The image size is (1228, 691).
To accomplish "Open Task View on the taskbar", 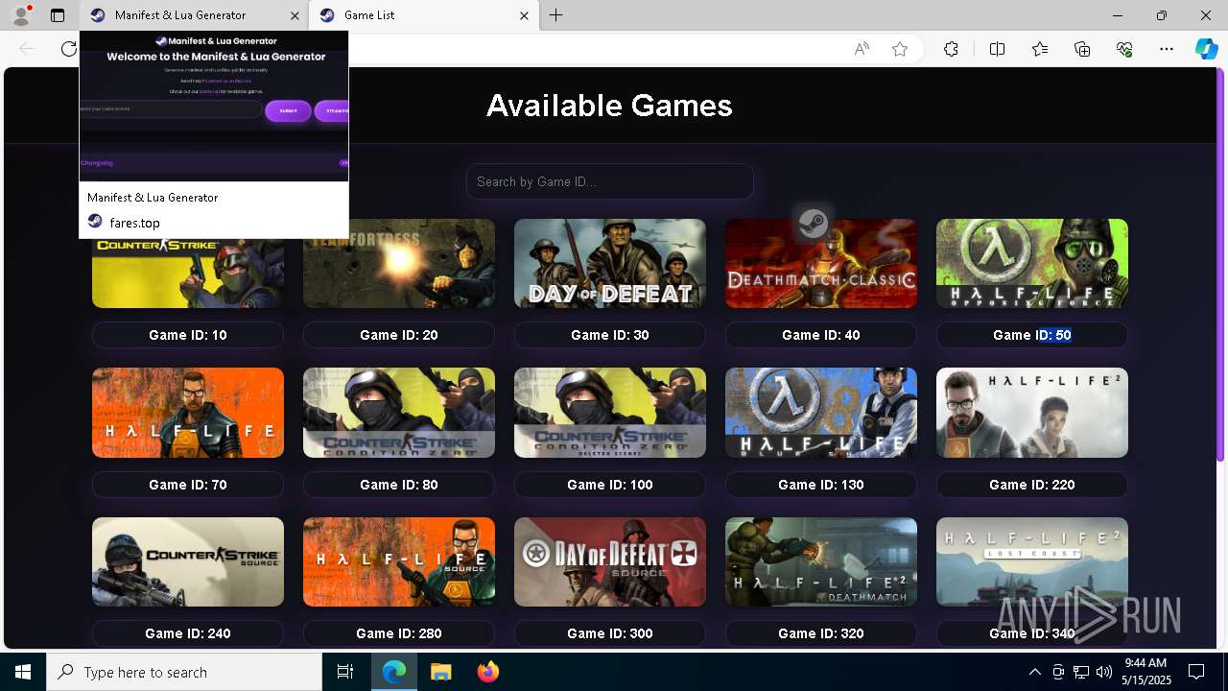I will point(345,672).
